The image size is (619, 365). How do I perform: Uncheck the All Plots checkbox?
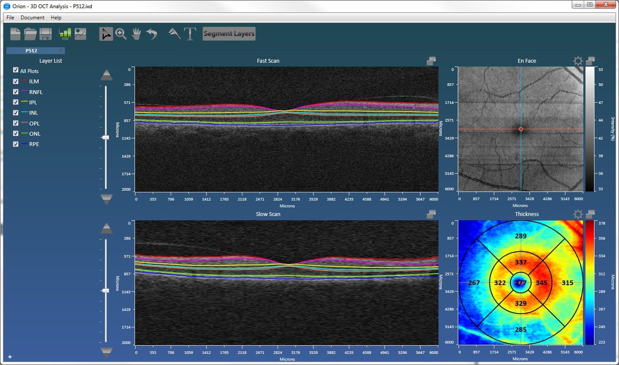pos(15,71)
